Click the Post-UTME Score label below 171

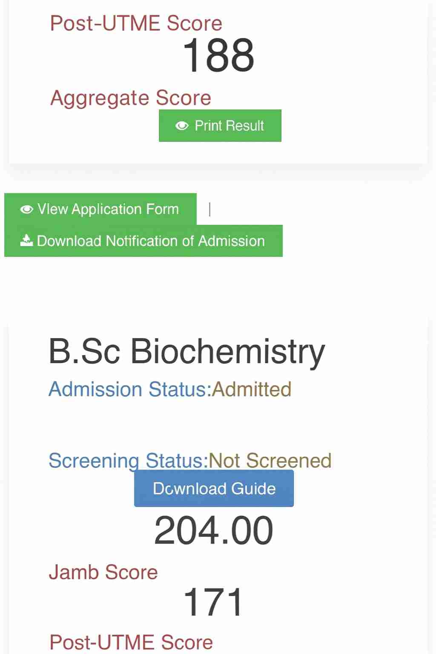131,642
